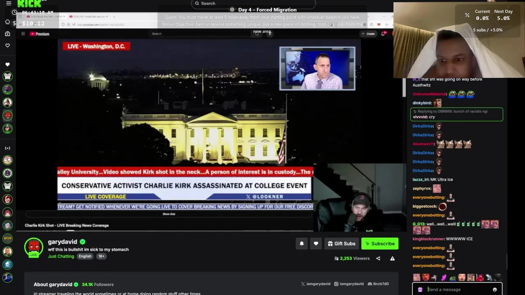Open the Discord Bnzb7dD link

point(378,284)
